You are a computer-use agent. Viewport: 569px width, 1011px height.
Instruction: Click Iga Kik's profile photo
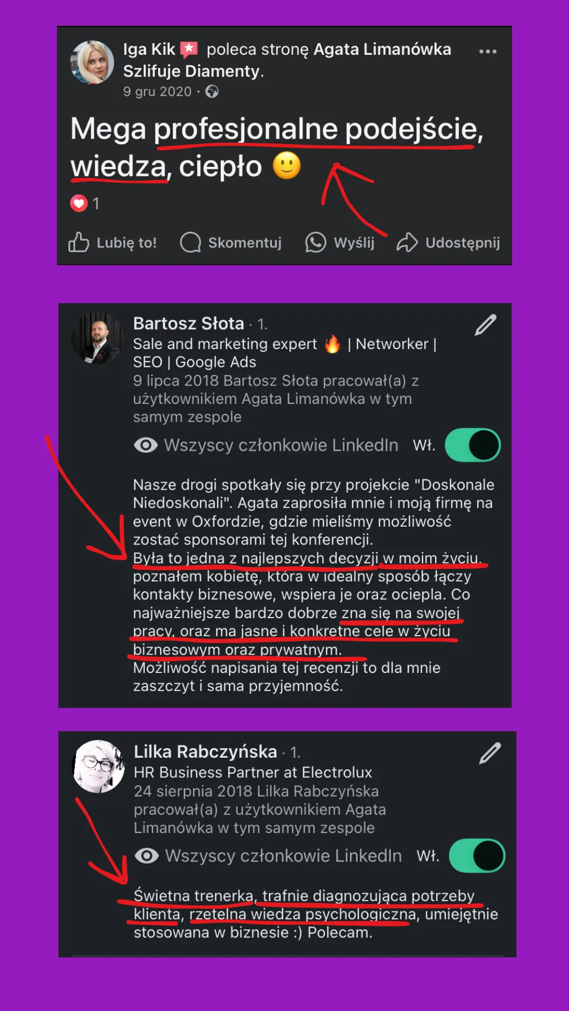pos(92,62)
